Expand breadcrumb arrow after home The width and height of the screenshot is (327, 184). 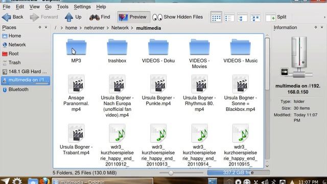pos(81,28)
